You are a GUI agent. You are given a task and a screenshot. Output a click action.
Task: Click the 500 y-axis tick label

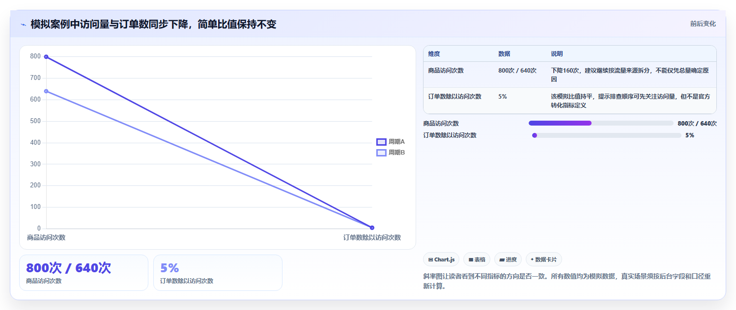35,121
